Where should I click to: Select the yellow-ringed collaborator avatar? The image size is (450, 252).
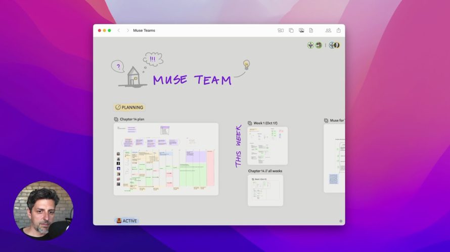(x=337, y=45)
